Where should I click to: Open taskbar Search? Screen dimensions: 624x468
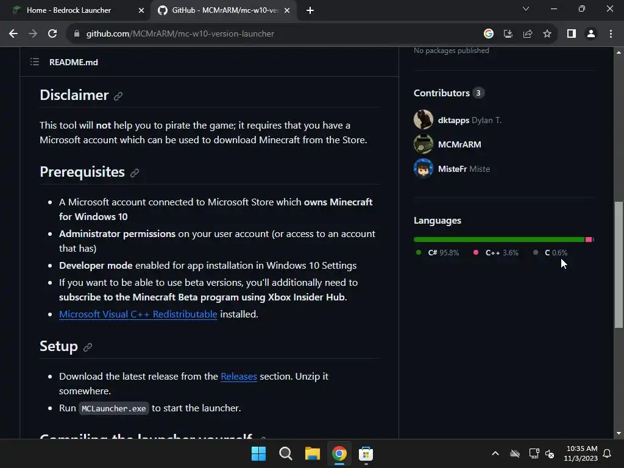tap(285, 453)
